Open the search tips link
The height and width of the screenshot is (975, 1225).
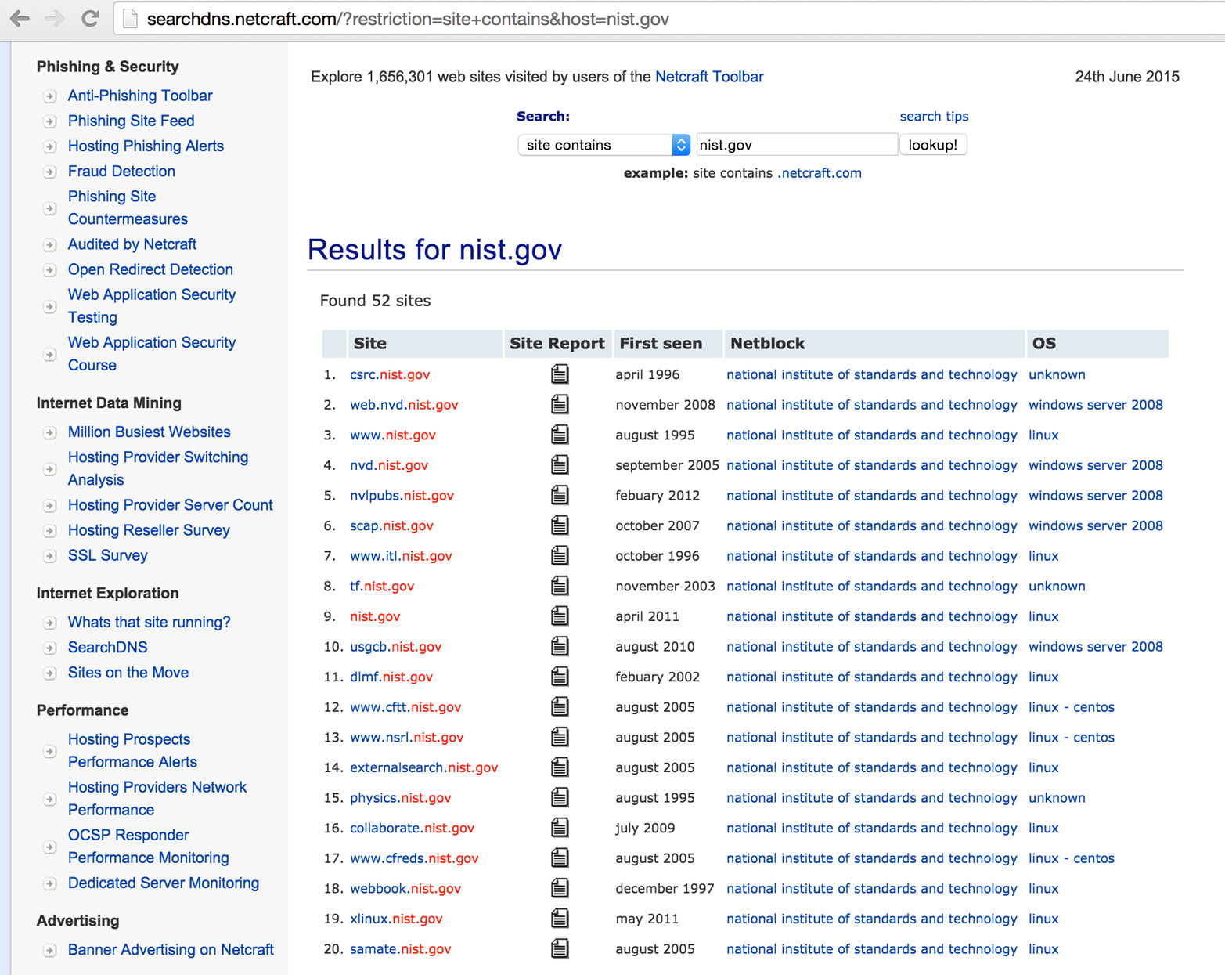pyautogui.click(x=934, y=116)
